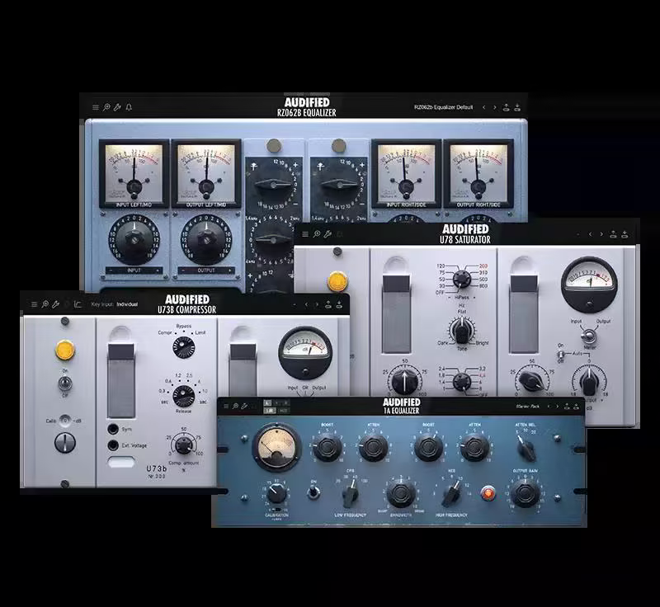Toggle the Auto On/Off switch in U78 Saturator
The height and width of the screenshot is (607, 660).
tap(561, 353)
